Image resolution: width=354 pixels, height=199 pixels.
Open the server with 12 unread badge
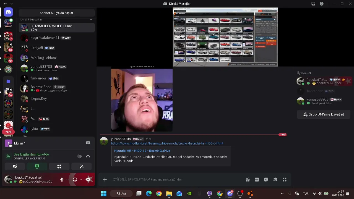click(x=8, y=58)
